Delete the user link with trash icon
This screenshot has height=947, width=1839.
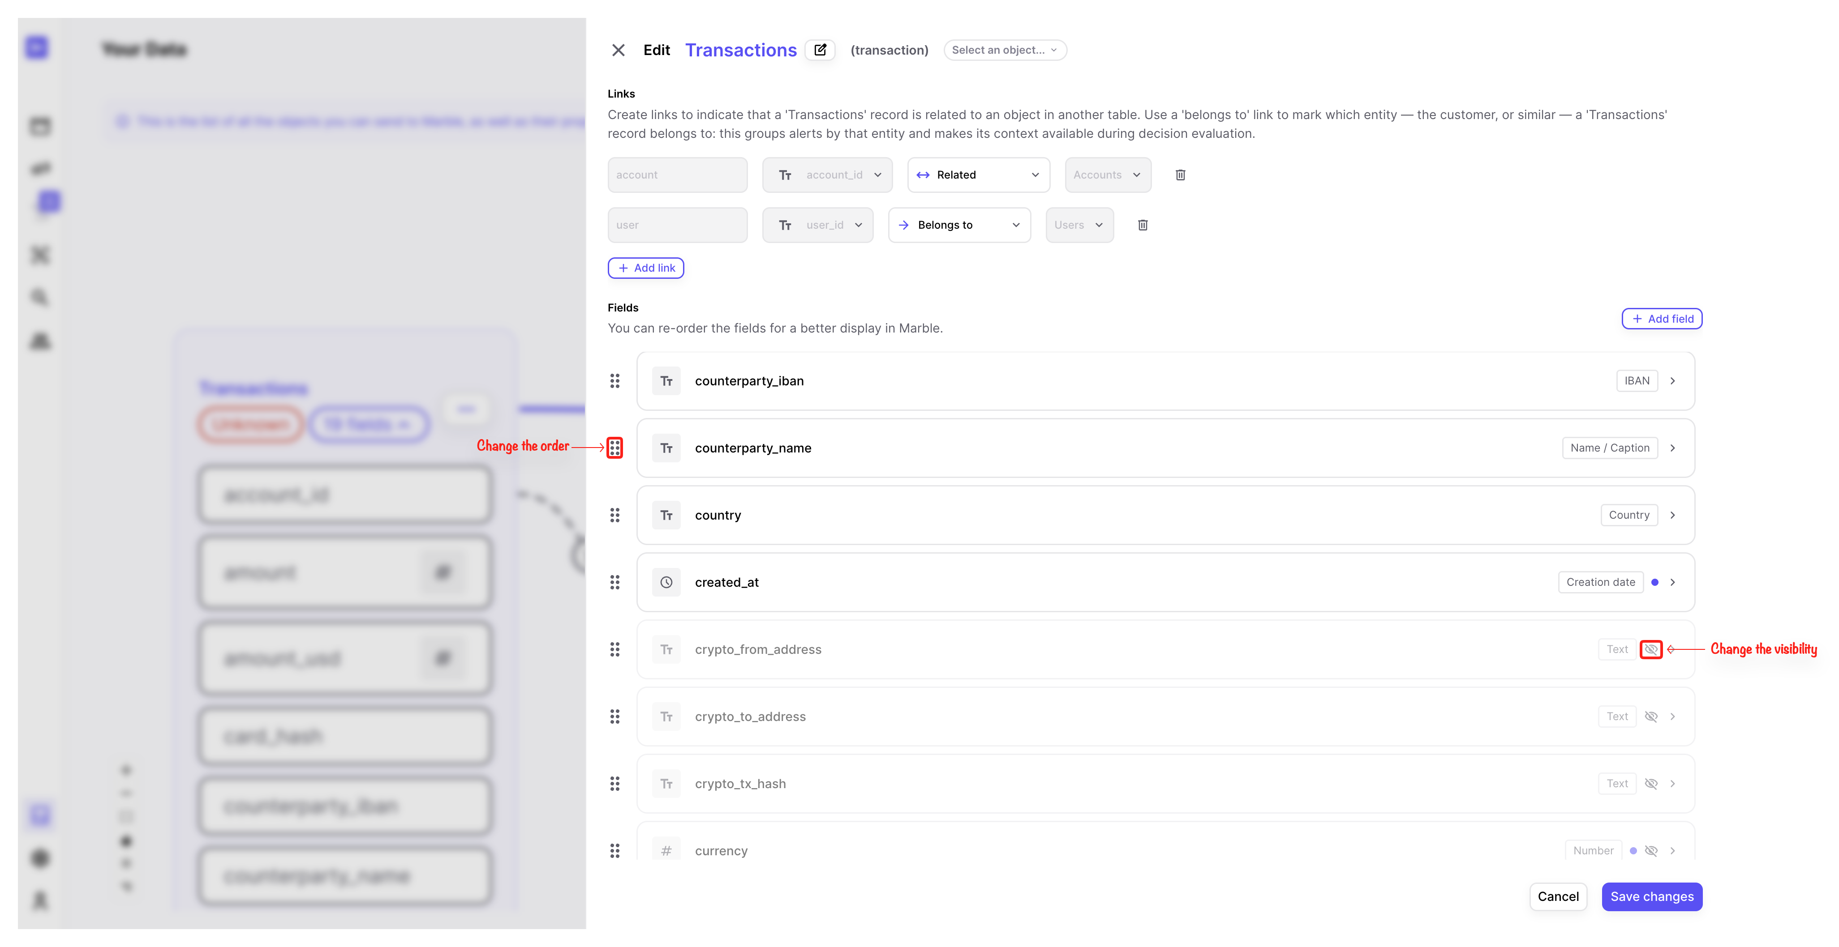[x=1143, y=225]
